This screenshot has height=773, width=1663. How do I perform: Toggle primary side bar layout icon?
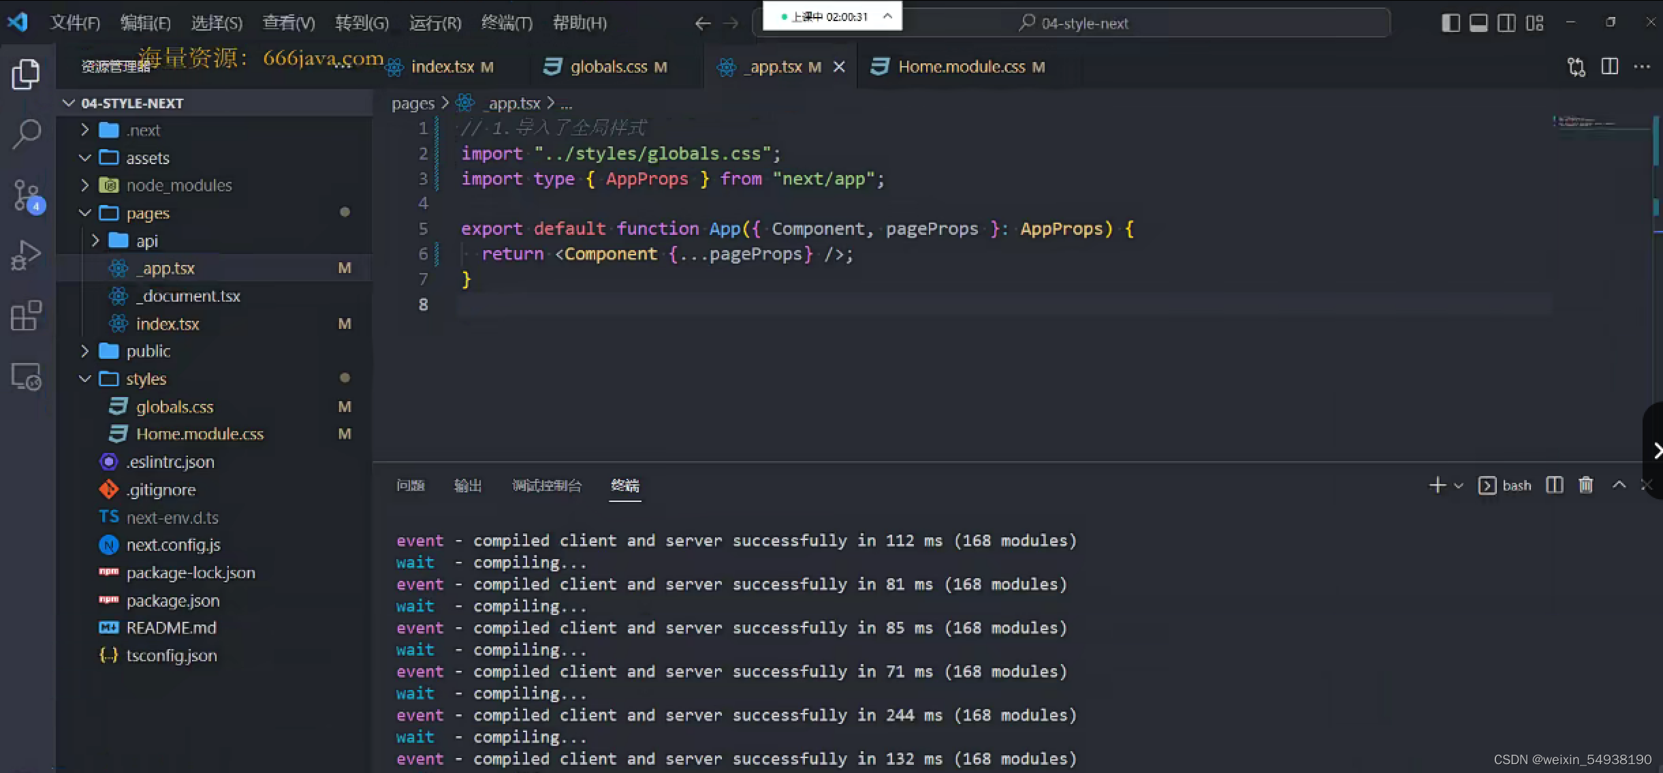coord(1451,23)
